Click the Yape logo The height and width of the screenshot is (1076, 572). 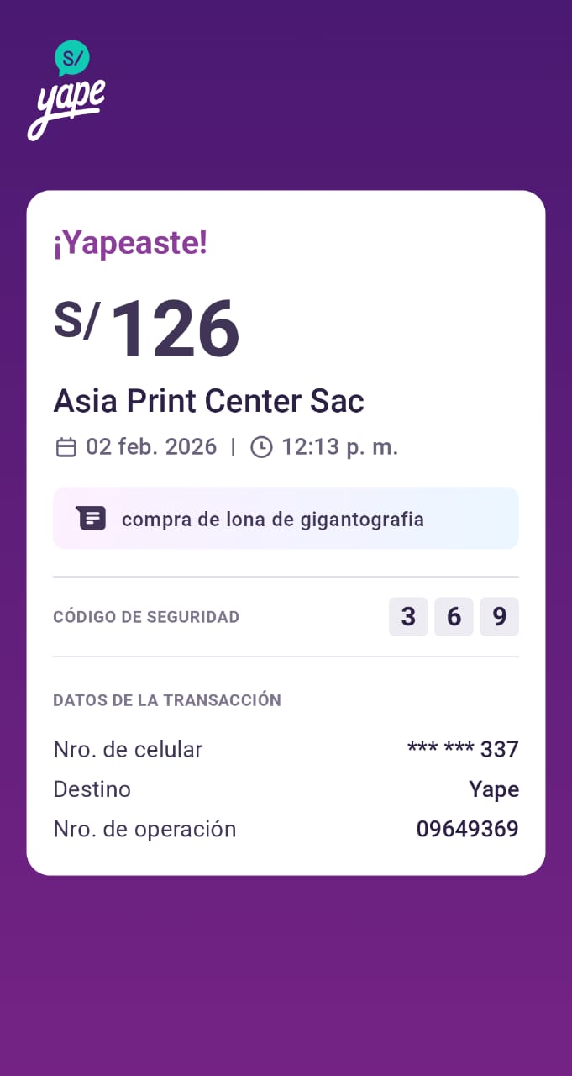(x=67, y=90)
